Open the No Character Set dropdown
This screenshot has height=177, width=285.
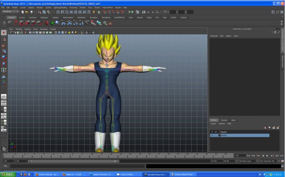[x=268, y=161]
